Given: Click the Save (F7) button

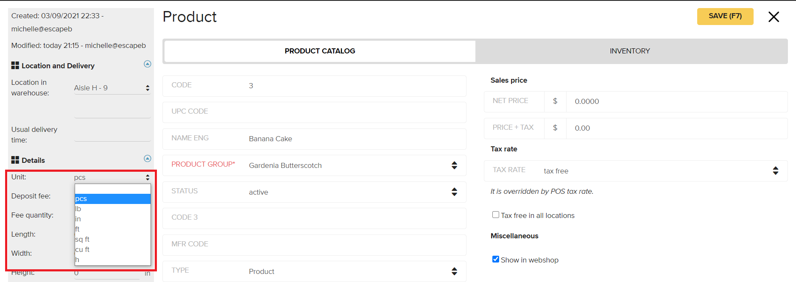Looking at the screenshot, I should [725, 17].
